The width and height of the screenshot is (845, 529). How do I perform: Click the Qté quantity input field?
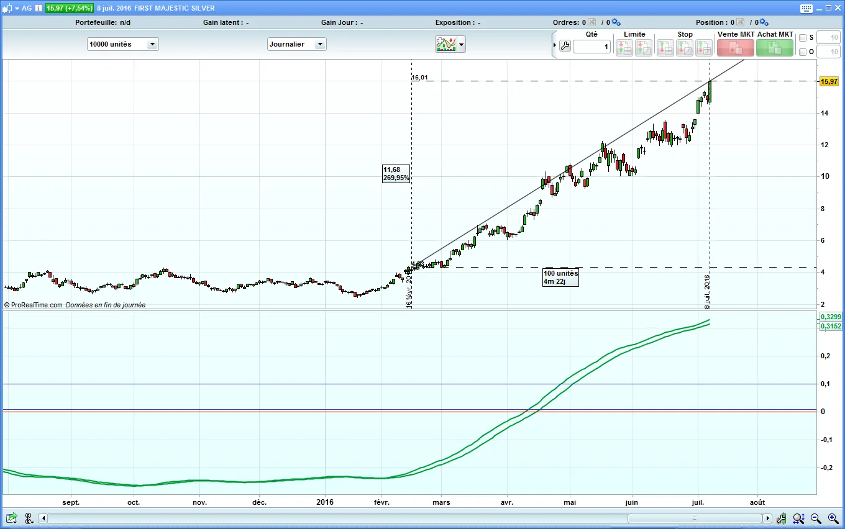click(591, 47)
